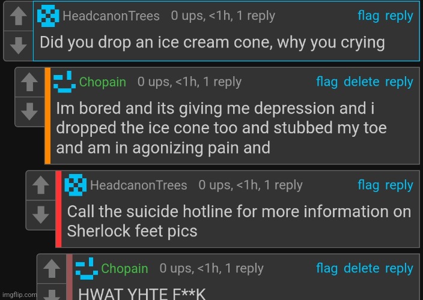This screenshot has width=423, height=300.
Task: Flag the ice cream cone comment
Action: coord(368,16)
